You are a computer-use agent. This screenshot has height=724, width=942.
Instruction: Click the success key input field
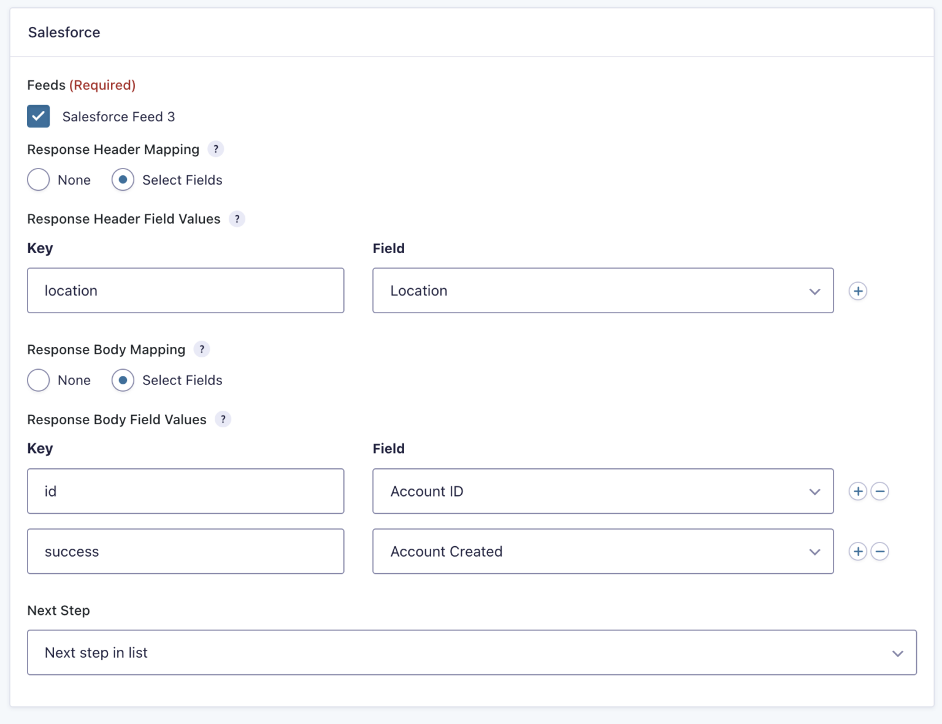tap(185, 551)
